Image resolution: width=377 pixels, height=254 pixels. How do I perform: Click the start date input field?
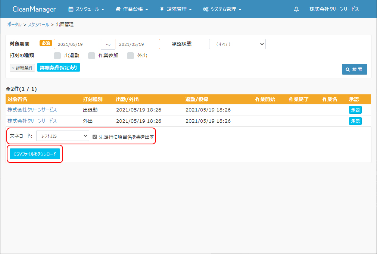click(x=77, y=44)
